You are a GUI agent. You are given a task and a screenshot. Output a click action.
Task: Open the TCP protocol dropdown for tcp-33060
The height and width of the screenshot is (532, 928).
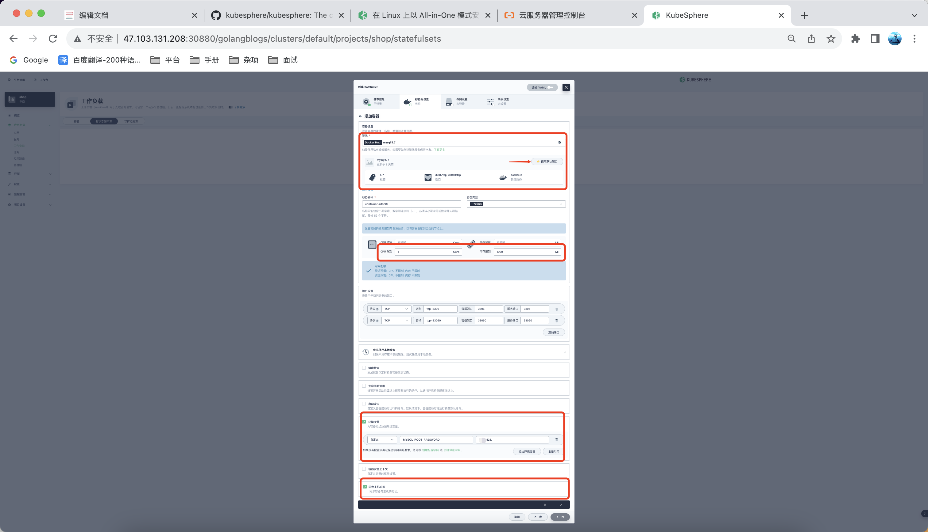[396, 321]
